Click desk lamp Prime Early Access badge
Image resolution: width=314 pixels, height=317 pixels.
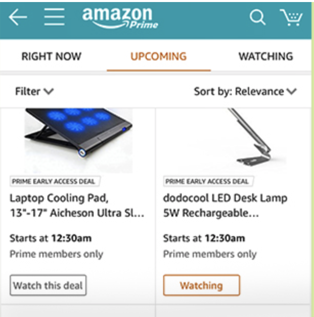[x=208, y=182]
